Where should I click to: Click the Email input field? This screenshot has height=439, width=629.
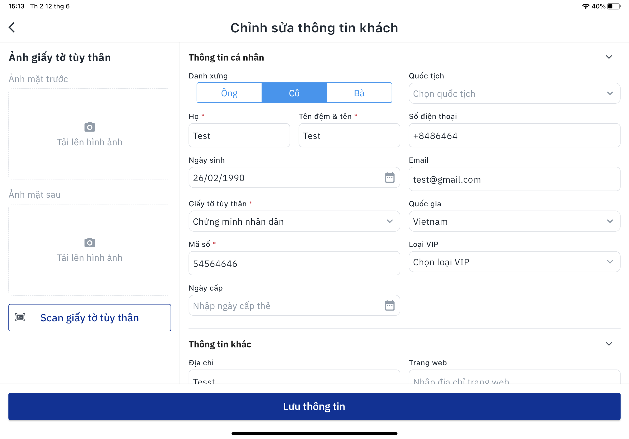click(x=514, y=179)
